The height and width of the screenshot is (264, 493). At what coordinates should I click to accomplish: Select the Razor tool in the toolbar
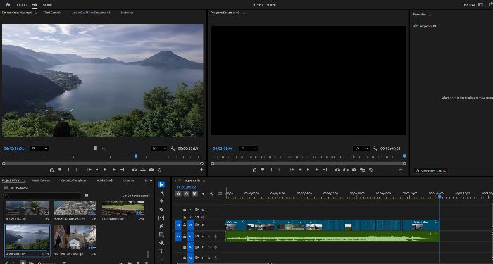(x=161, y=209)
